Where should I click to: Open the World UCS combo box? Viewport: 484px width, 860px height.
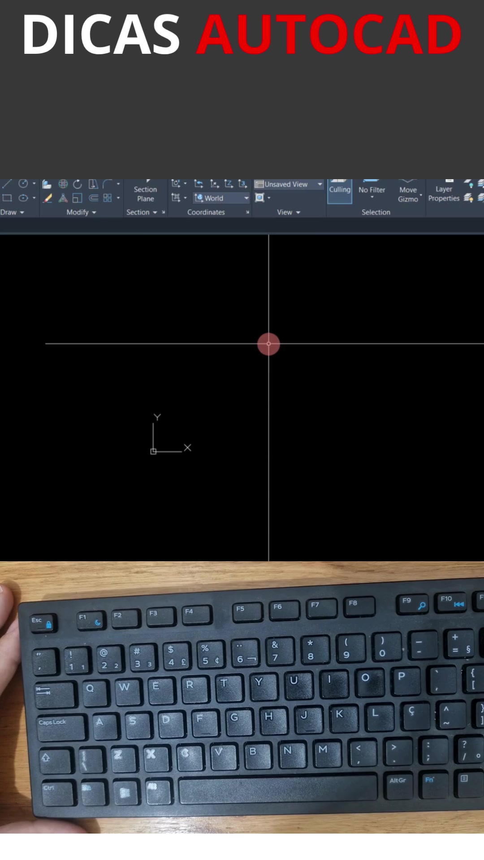pos(221,198)
